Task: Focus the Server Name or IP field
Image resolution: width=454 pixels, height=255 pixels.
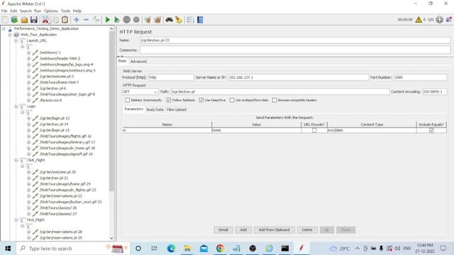Action: tap(298, 77)
